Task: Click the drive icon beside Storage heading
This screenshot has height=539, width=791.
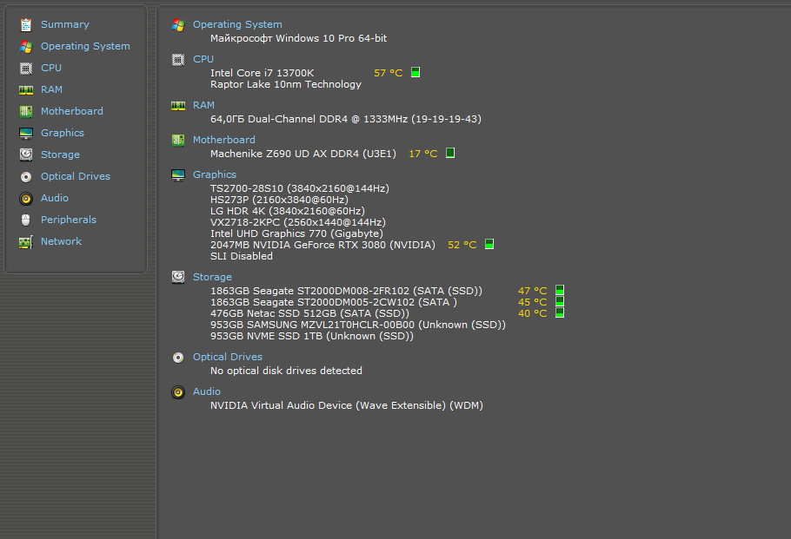Action: click(178, 277)
